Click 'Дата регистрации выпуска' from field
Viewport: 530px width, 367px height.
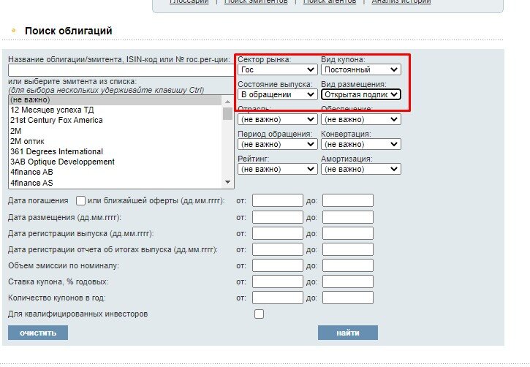coord(278,233)
